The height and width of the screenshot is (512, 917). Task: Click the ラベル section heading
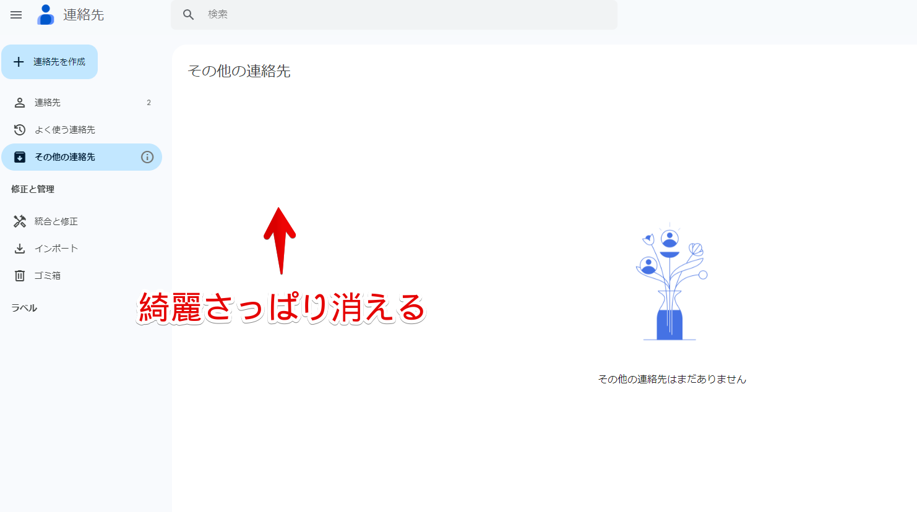tap(24, 308)
